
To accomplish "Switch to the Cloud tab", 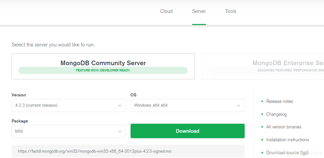I will click(166, 11).
